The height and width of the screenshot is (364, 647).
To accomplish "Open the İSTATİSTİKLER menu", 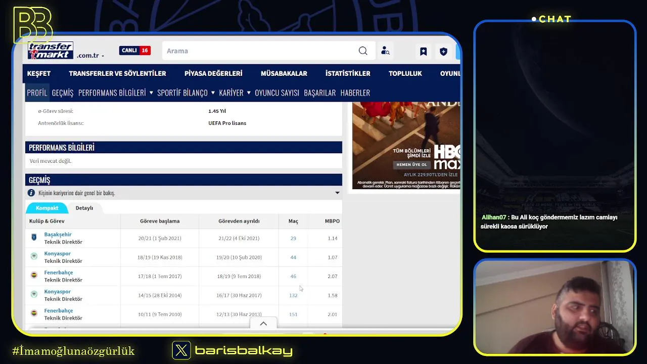I will coord(348,73).
